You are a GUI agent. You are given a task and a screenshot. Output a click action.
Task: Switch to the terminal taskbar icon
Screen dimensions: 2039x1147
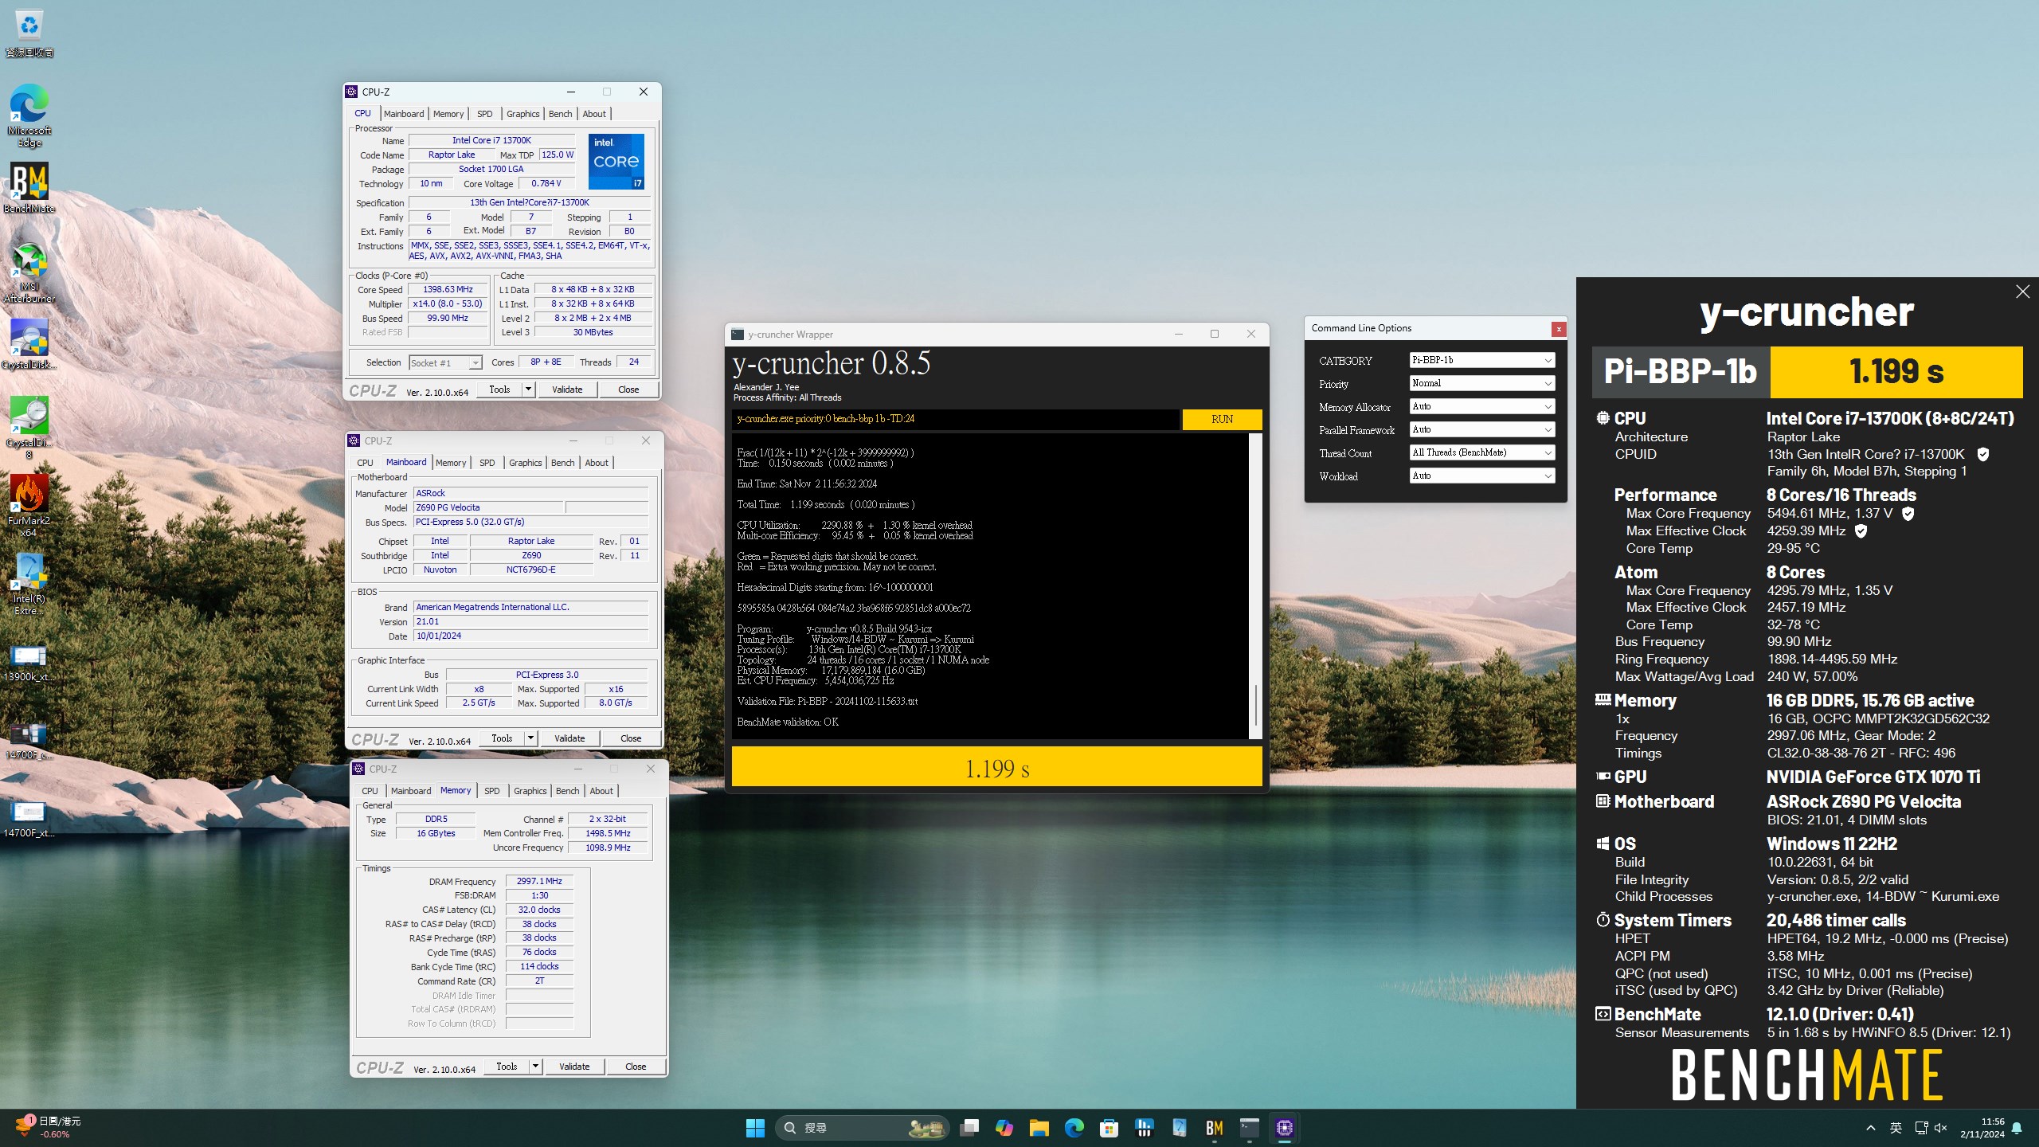(1250, 1128)
